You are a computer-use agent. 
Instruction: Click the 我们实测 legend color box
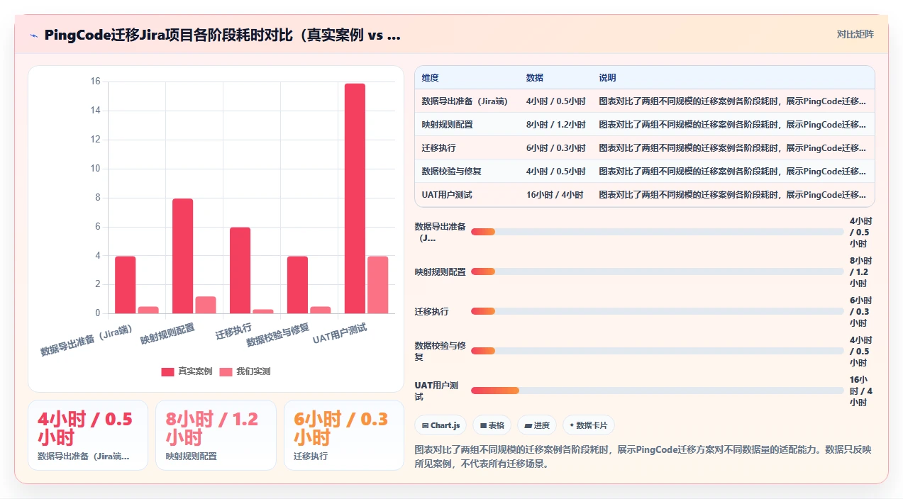(x=226, y=371)
